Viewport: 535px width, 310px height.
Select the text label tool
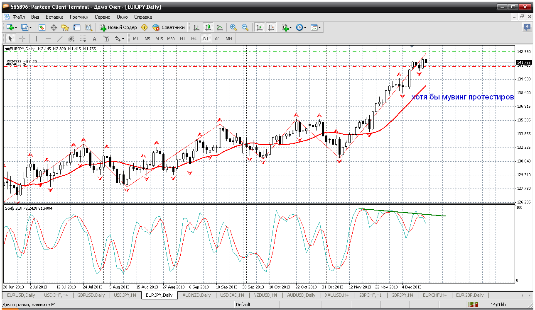(106, 39)
